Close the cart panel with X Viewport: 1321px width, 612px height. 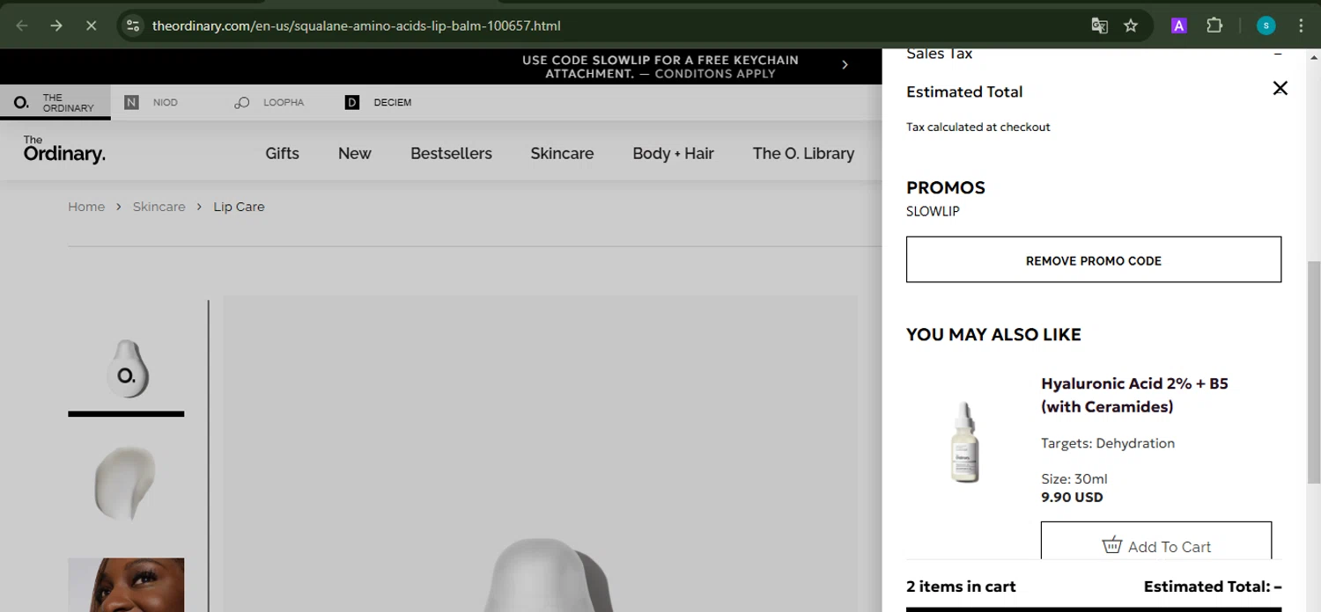tap(1280, 88)
